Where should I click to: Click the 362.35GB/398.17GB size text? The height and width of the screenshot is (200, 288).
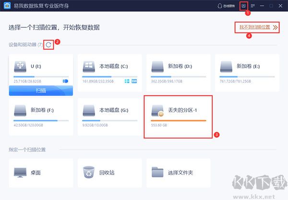coord(167,81)
